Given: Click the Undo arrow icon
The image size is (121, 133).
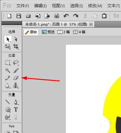Looking at the screenshot, I should 66,16.
